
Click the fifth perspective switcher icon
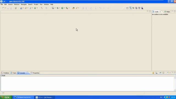(139, 8)
